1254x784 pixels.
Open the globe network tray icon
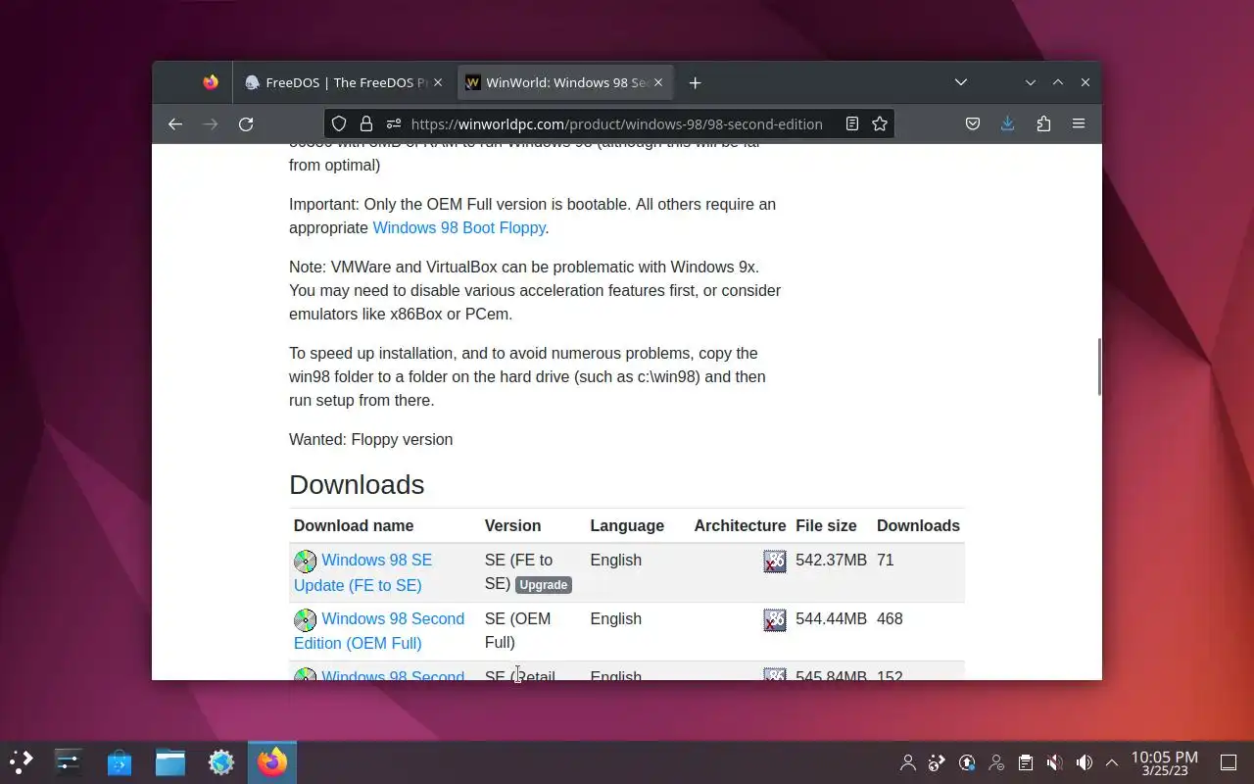point(938,761)
